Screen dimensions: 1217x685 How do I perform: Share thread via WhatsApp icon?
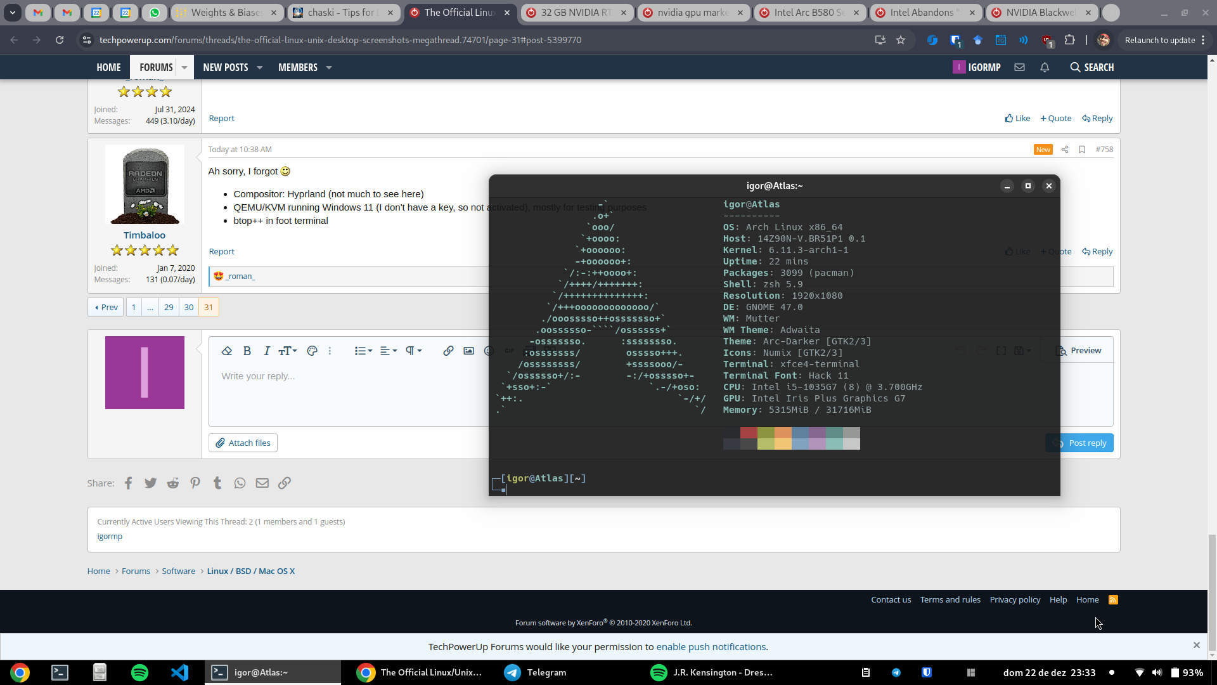click(x=240, y=483)
